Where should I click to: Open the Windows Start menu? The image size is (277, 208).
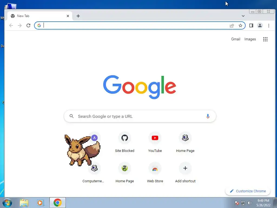click(7, 203)
